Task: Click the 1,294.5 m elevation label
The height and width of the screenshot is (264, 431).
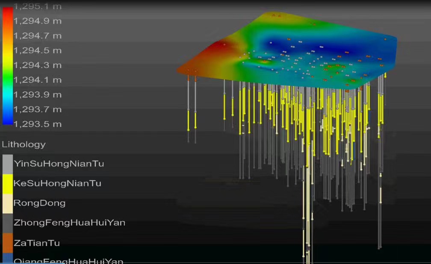Action: coord(38,50)
